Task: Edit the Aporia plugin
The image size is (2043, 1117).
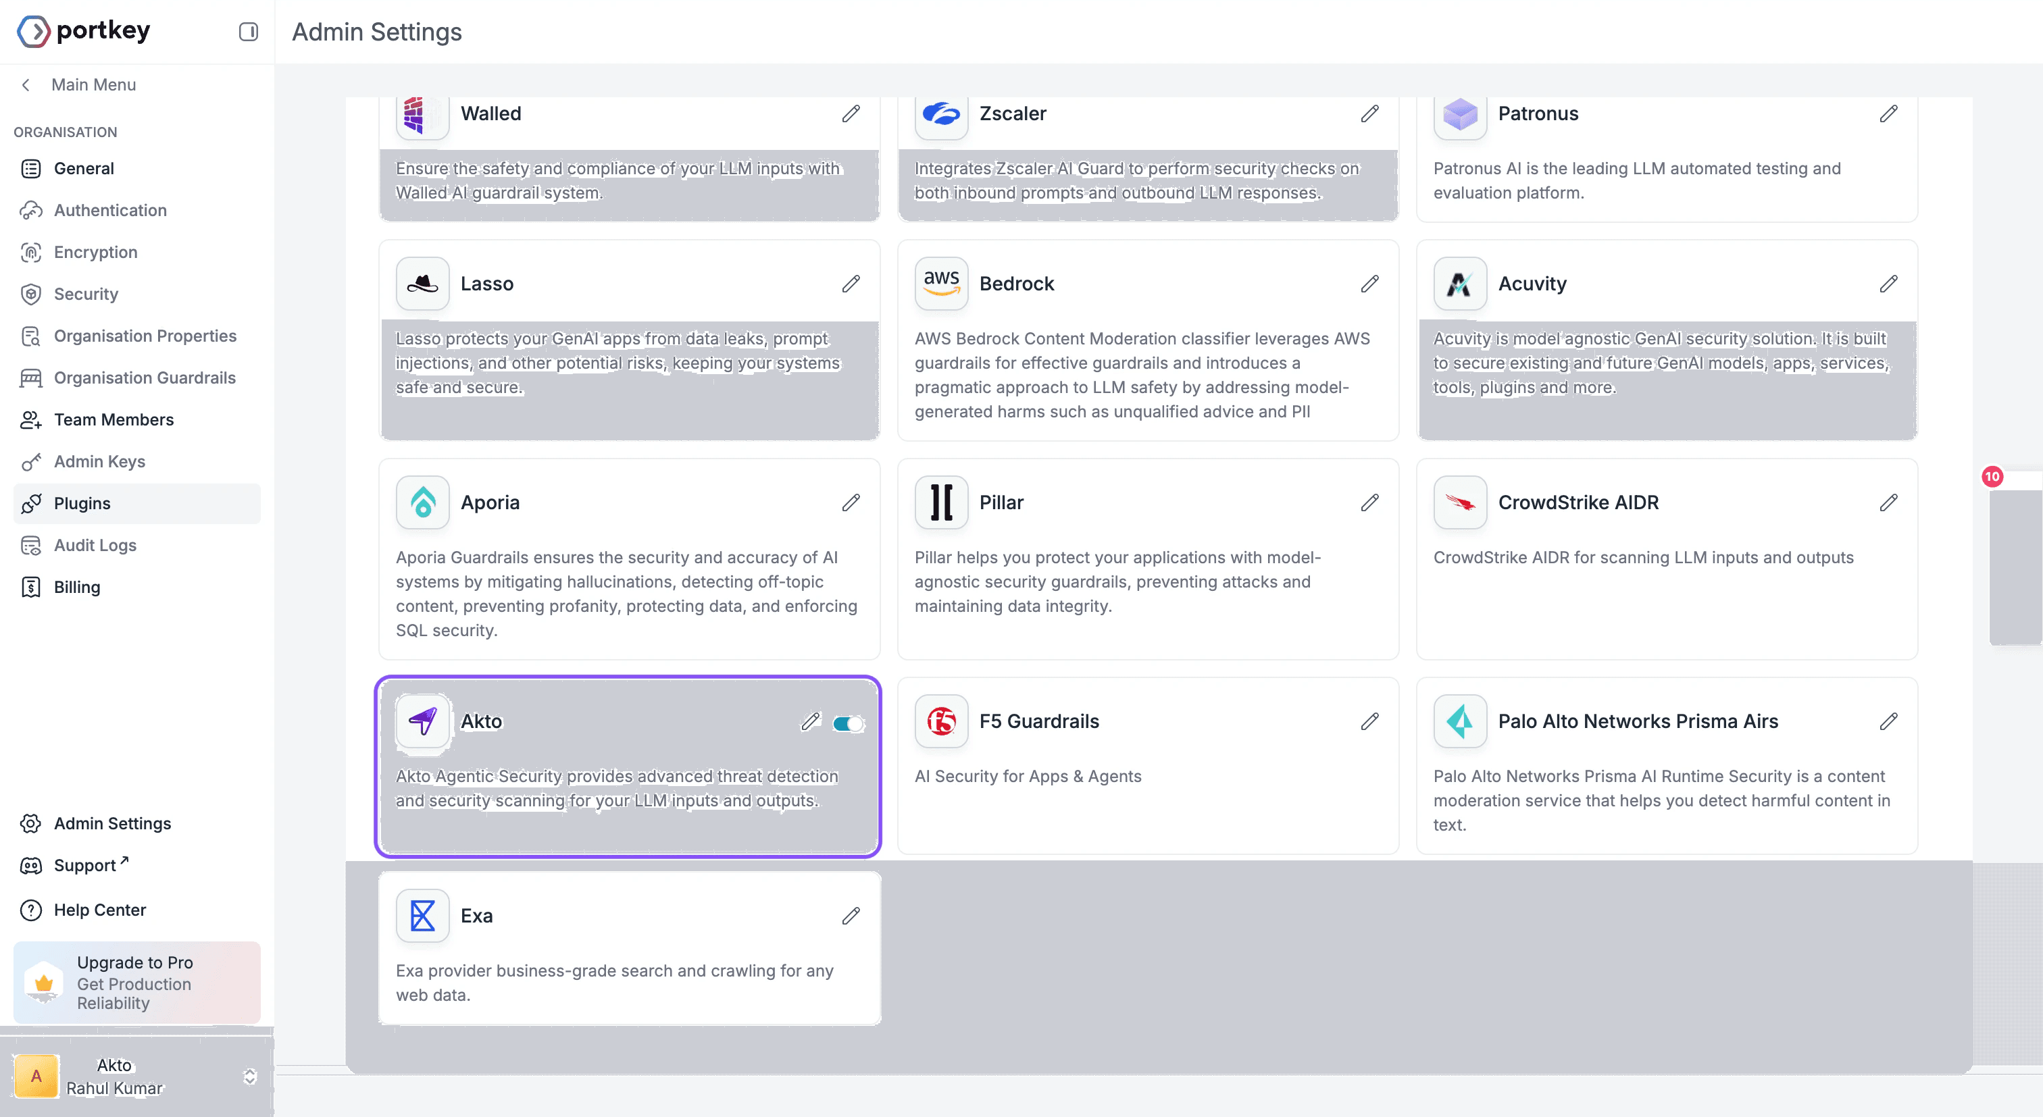Action: (851, 502)
